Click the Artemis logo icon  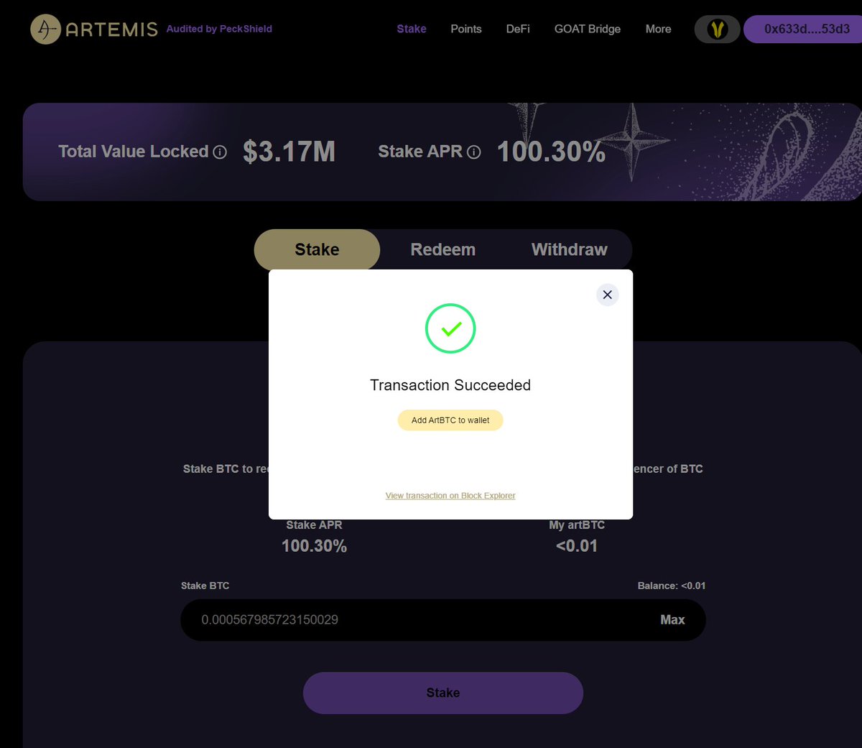[x=45, y=29]
